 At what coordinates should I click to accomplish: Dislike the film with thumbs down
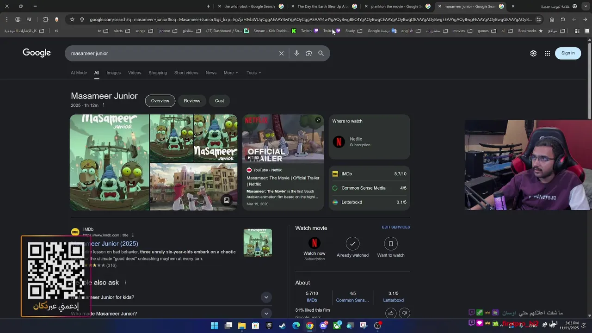click(404, 313)
